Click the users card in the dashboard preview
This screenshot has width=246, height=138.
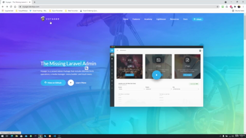coord(130,66)
